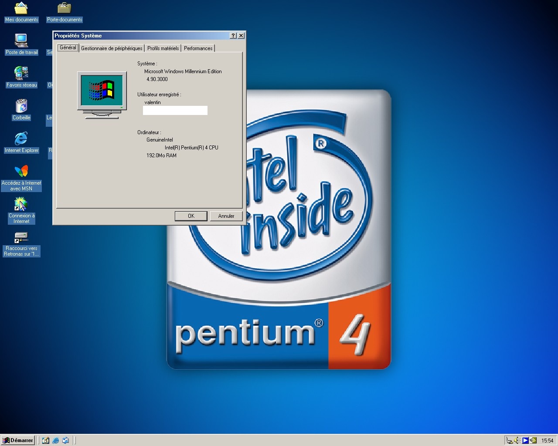Click the NVIDIA icon in system tray
Viewport: 558px width, 446px height.
tap(533, 440)
